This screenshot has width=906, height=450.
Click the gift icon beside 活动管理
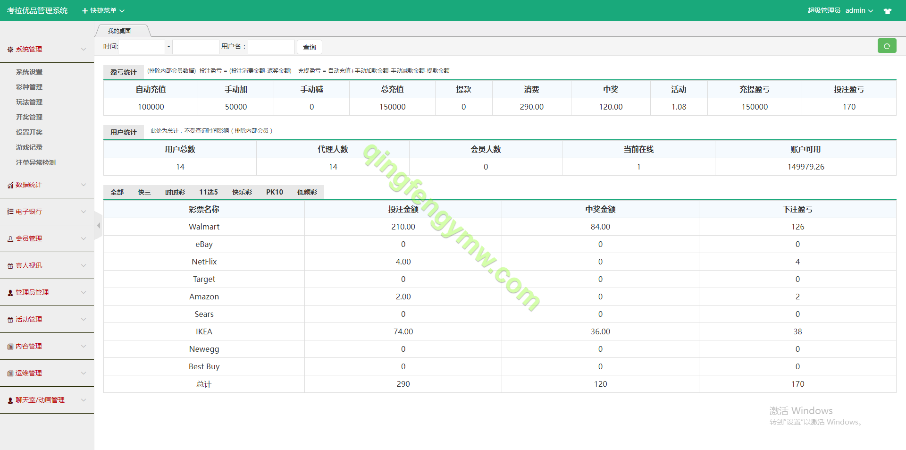click(x=10, y=320)
